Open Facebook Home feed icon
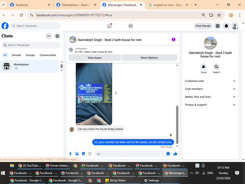The height and width of the screenshot is (184, 245). coord(109,26)
